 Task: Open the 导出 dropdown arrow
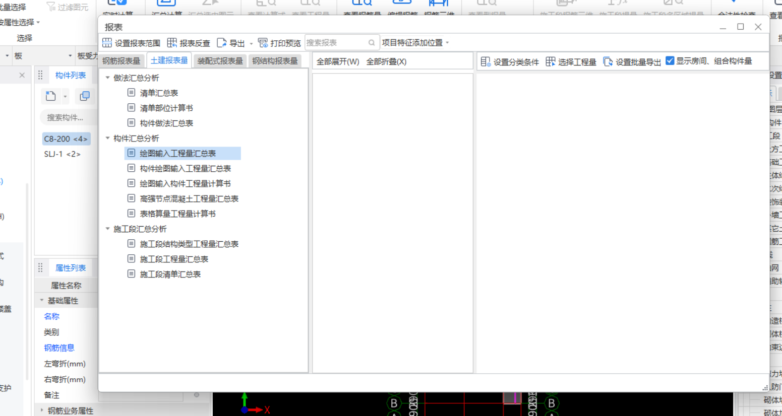point(251,42)
